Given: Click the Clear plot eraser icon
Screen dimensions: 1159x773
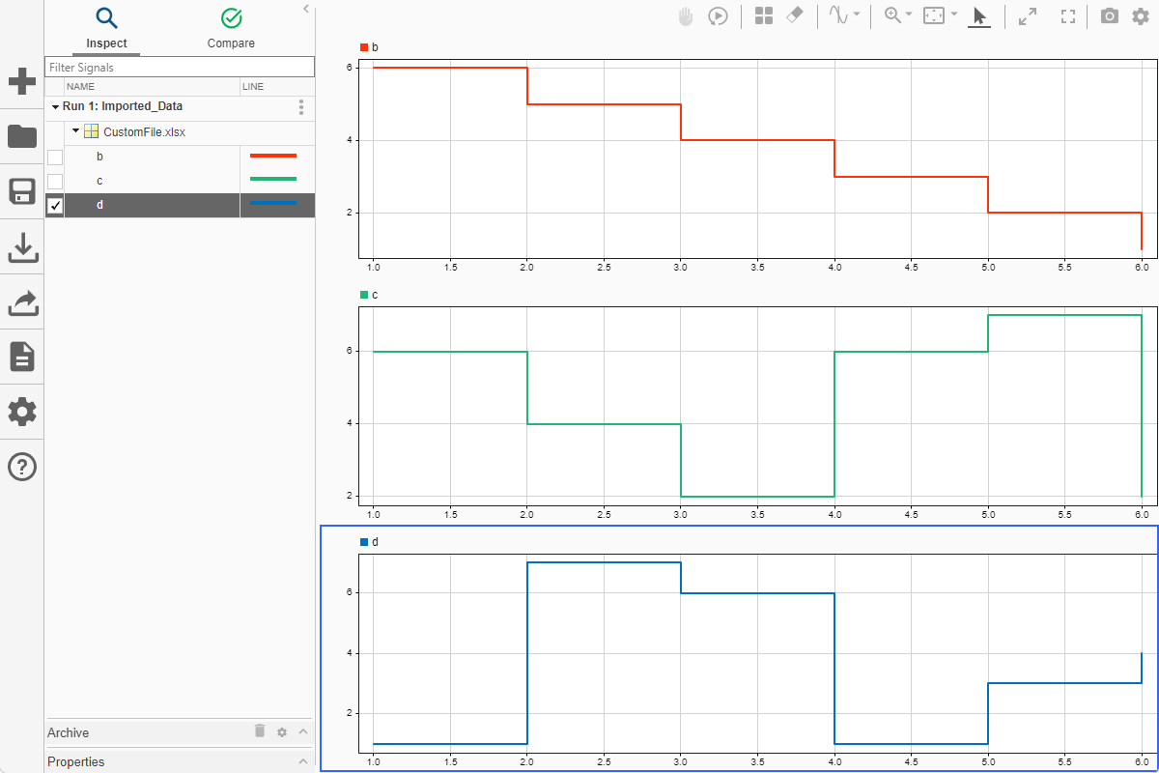Looking at the screenshot, I should point(795,16).
